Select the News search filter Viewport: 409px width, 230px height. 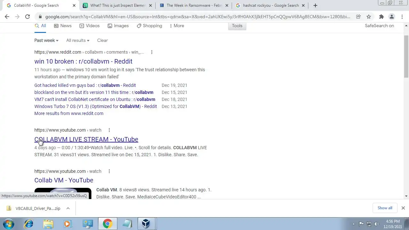(63, 26)
